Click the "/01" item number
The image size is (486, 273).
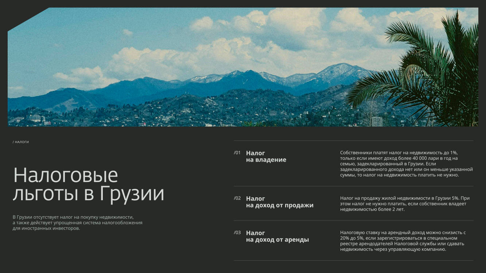click(x=237, y=153)
